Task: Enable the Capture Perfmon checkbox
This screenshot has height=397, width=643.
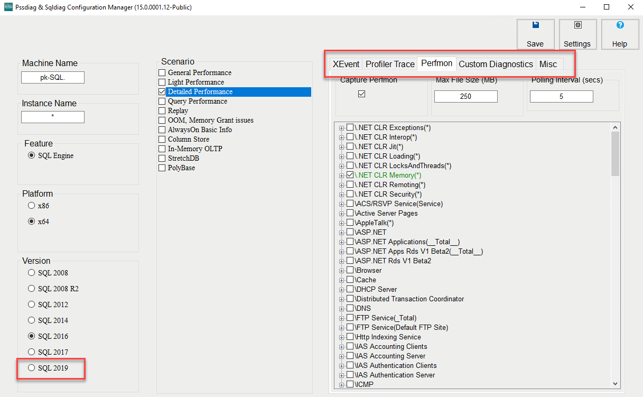Action: pyautogui.click(x=361, y=94)
